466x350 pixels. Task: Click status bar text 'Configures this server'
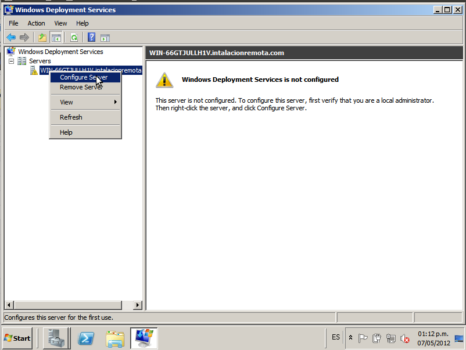59,317
